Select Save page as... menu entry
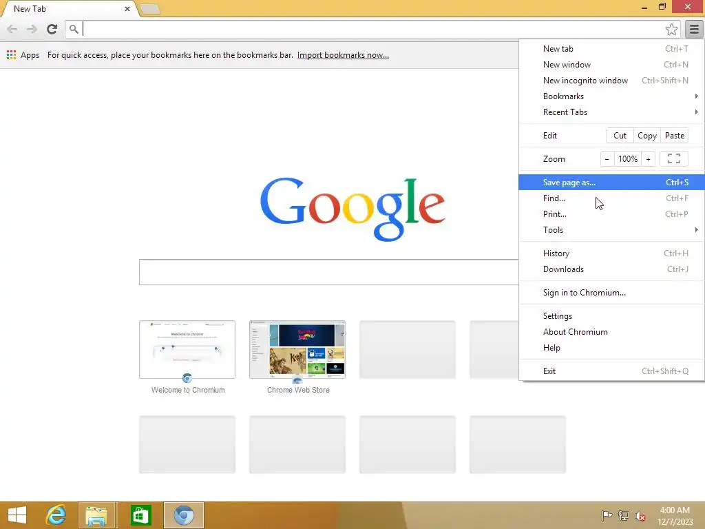The image size is (705, 529). 611,182
